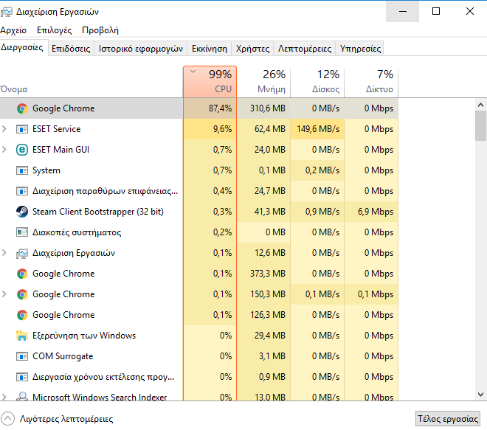Open the Αρχείο menu
The image size is (487, 430).
point(13,30)
